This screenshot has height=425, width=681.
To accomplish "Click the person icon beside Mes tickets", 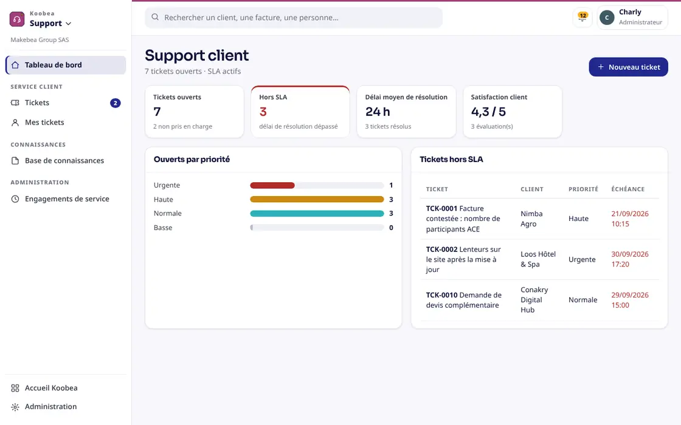I will pos(15,122).
